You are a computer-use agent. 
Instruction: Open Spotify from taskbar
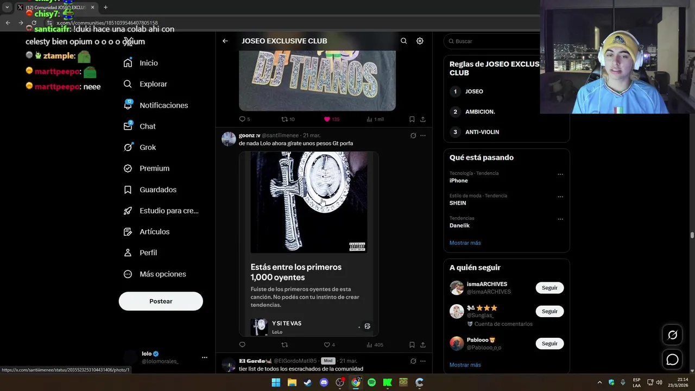(x=372, y=382)
